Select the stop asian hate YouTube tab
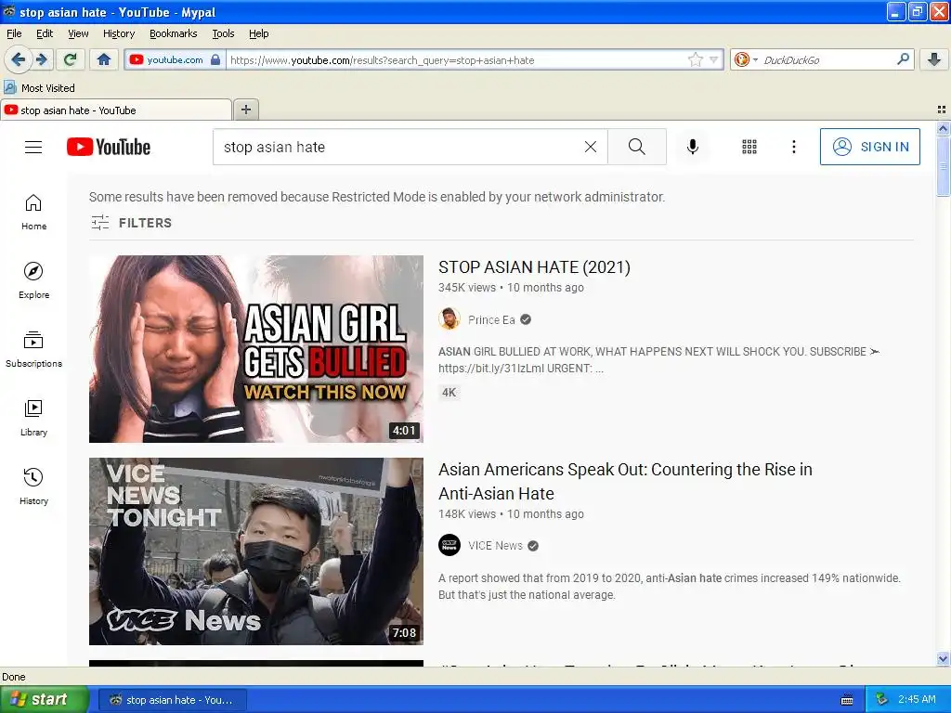The height and width of the screenshot is (713, 951). coord(116,110)
